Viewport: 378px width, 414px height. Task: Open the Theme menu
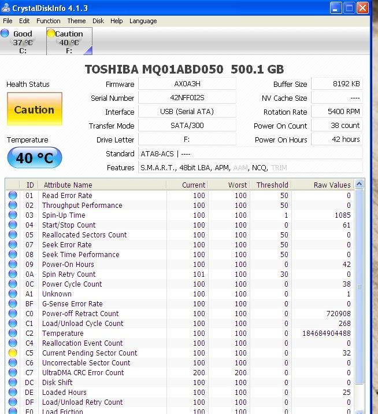click(x=76, y=21)
